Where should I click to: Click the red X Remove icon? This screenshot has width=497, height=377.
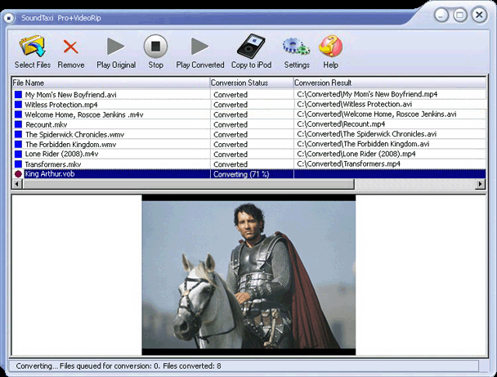70,47
